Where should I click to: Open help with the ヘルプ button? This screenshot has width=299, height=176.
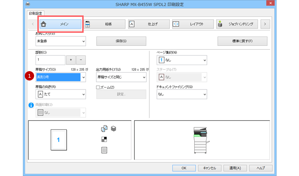[x=261, y=168]
